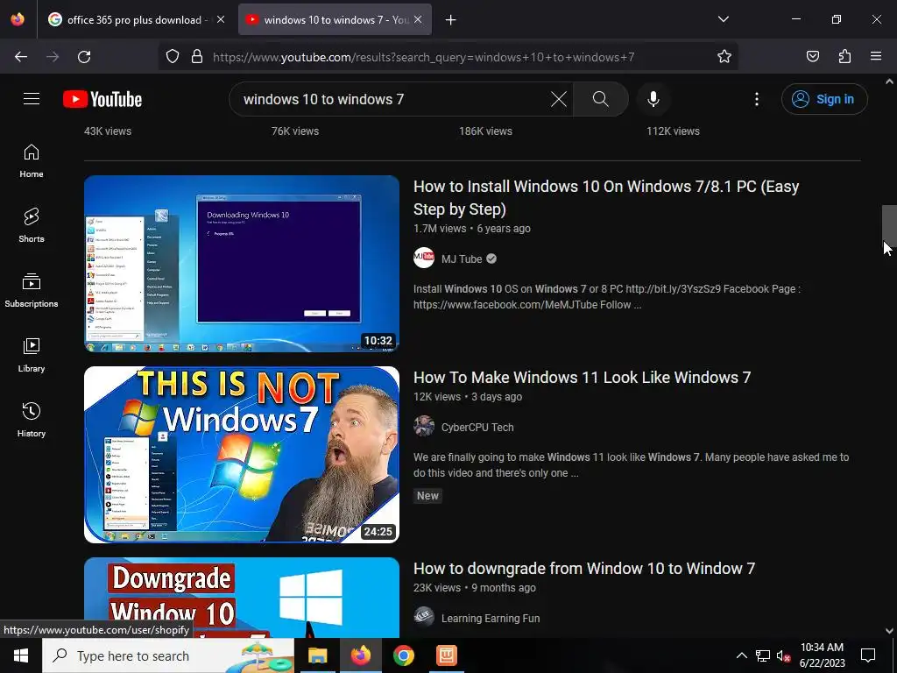The height and width of the screenshot is (673, 897).
Task: Click the muted speaker tray icon
Action: [x=784, y=655]
